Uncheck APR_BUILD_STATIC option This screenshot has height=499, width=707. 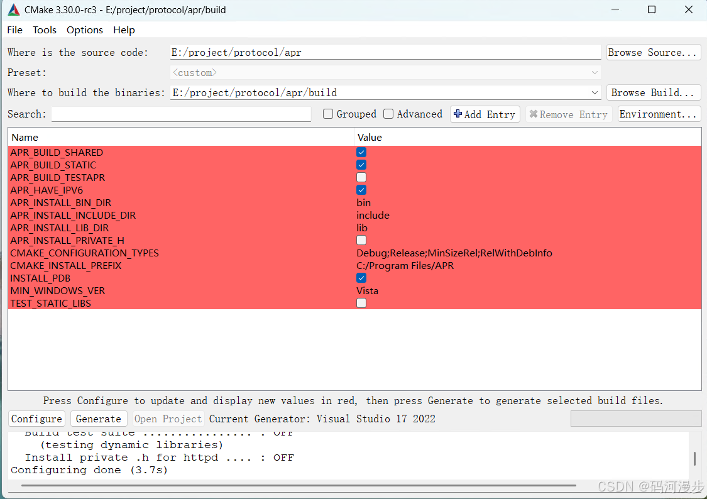361,165
